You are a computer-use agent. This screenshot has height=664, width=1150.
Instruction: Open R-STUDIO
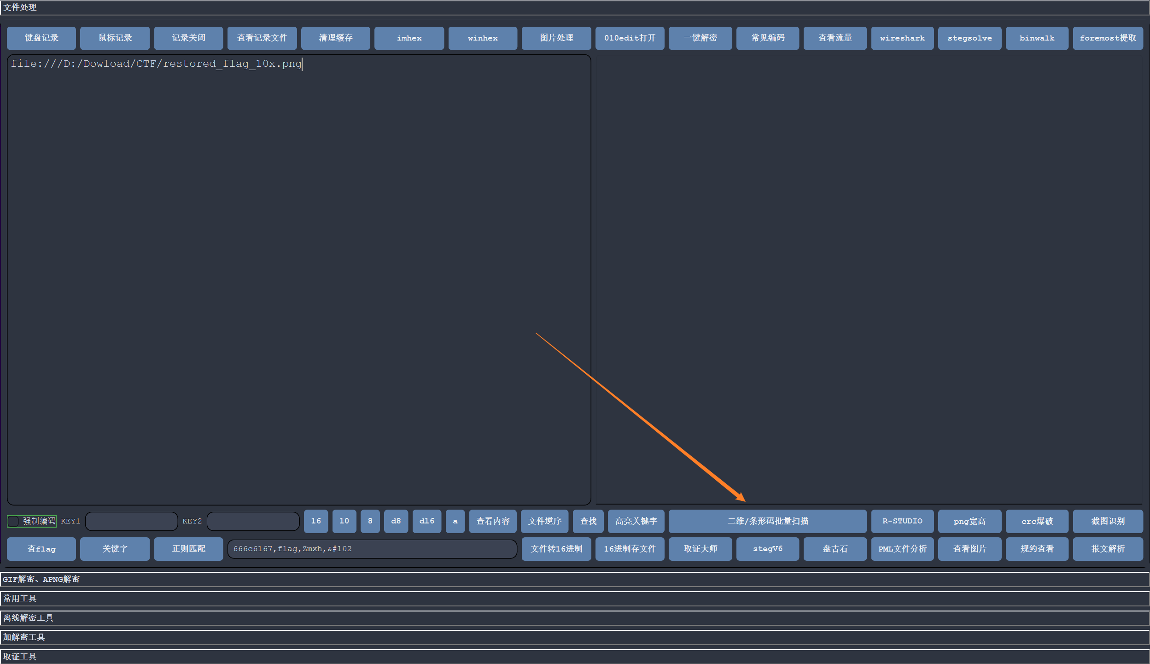[903, 521]
